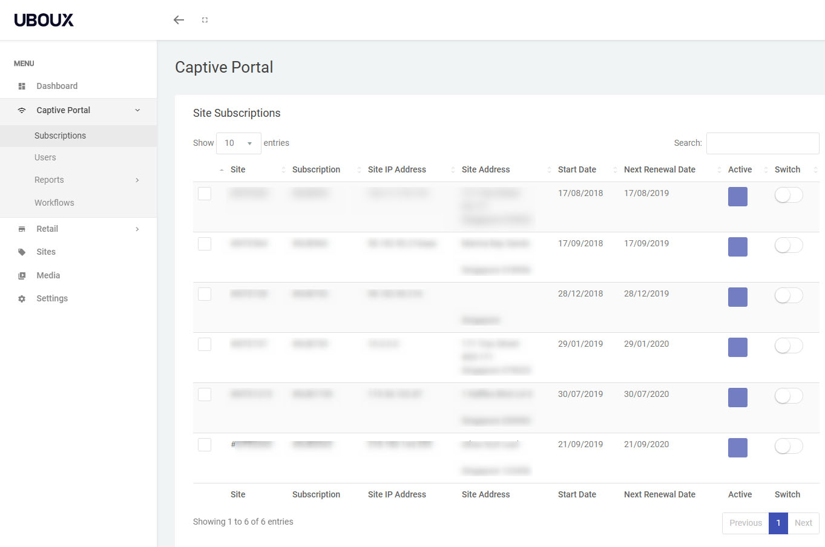Click the Previous pagination button
The image size is (825, 547).
pos(745,523)
